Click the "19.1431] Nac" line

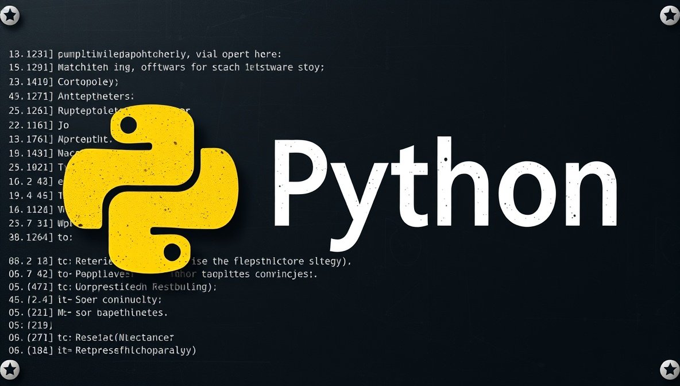click(44, 153)
